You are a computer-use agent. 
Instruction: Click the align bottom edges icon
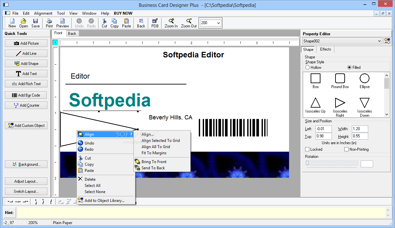point(51,202)
